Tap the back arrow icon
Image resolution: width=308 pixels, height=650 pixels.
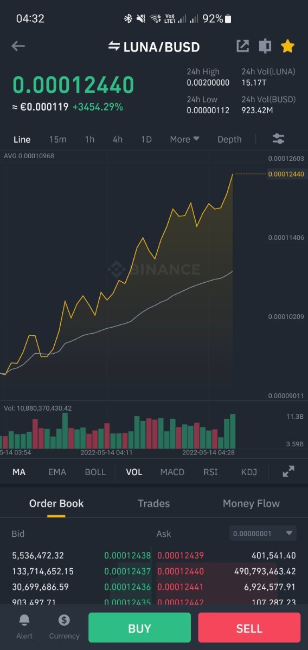pos(18,46)
